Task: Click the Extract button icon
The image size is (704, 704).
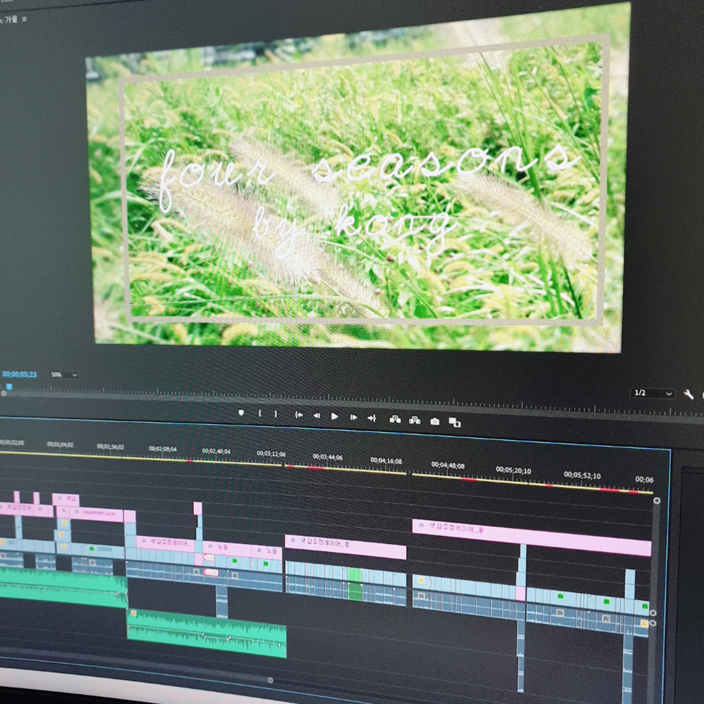Action: [414, 420]
